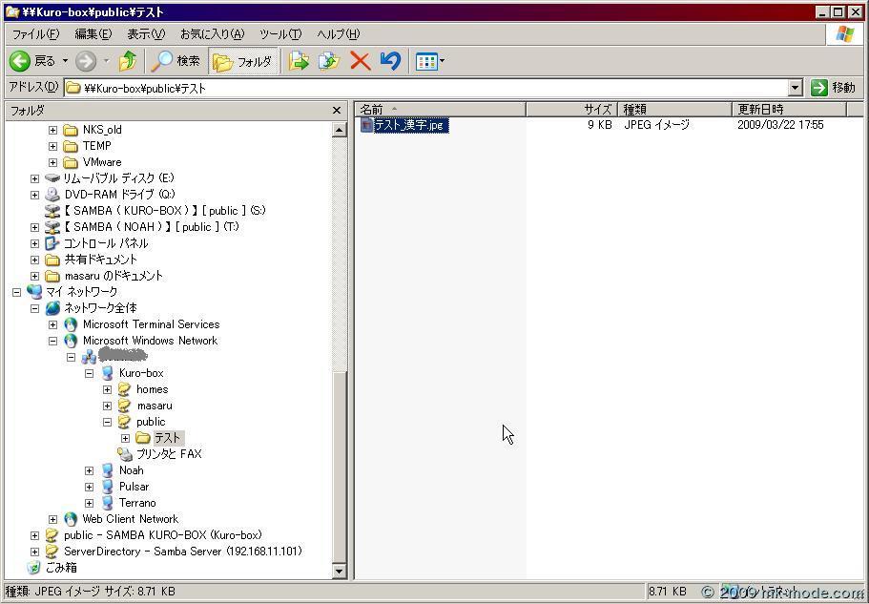Click the Up one folder icon
The width and height of the screenshot is (869, 604).
tap(128, 61)
